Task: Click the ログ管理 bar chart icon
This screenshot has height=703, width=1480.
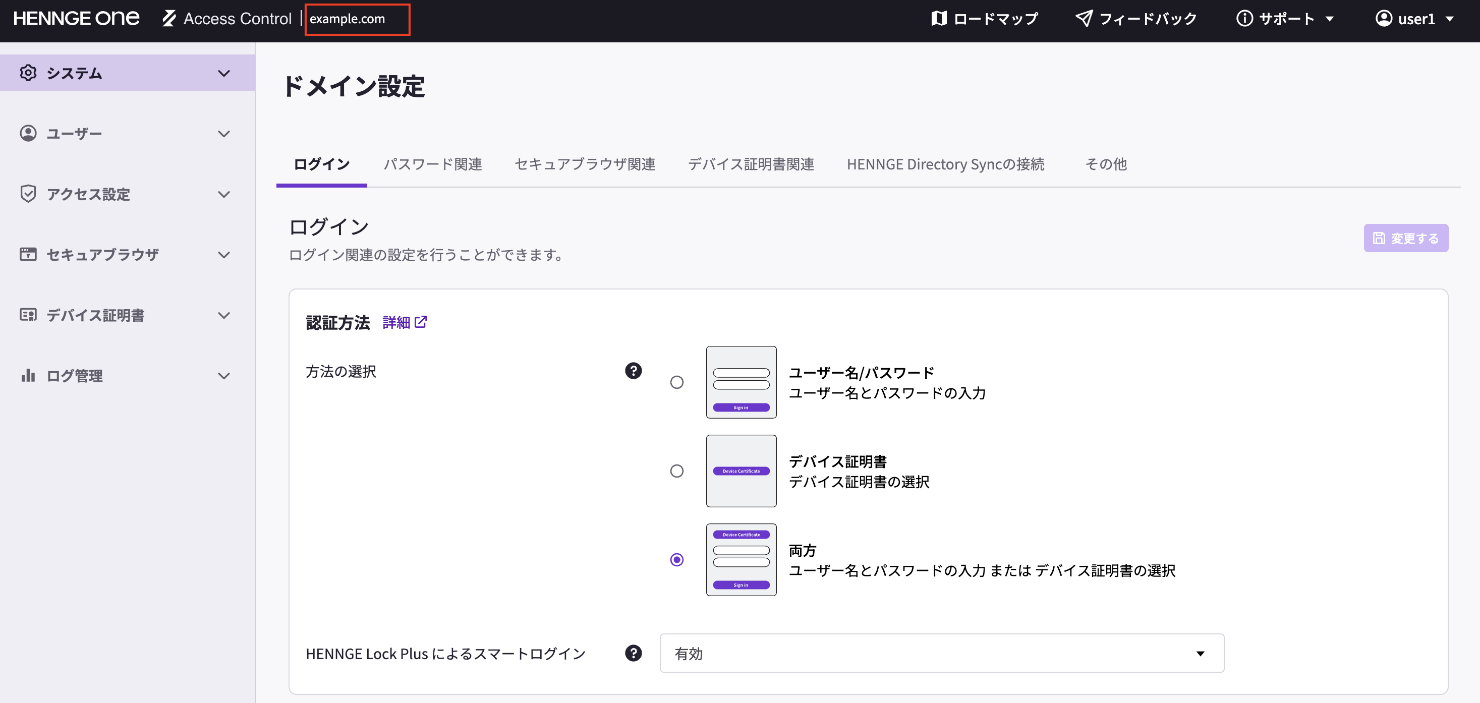Action: pos(28,376)
